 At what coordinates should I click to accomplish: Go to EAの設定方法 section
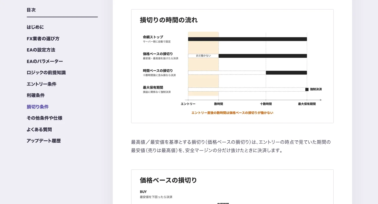(x=41, y=50)
